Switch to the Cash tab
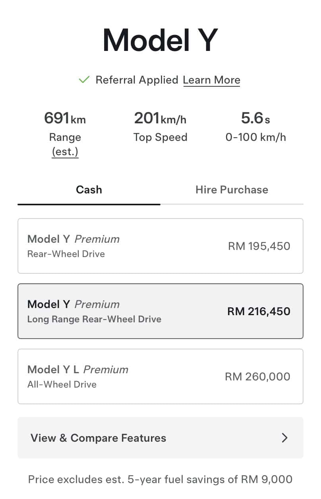The height and width of the screenshot is (499, 321). pos(89,189)
